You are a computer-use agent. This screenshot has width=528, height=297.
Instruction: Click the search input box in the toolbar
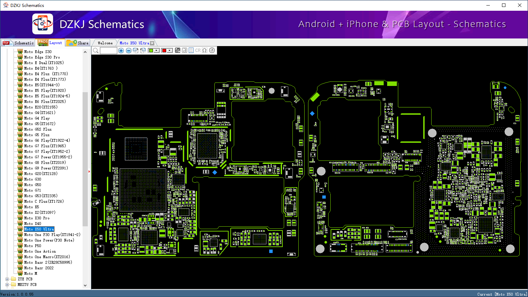(109, 51)
